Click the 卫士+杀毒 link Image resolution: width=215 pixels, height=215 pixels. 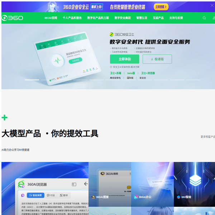[x=116, y=73]
